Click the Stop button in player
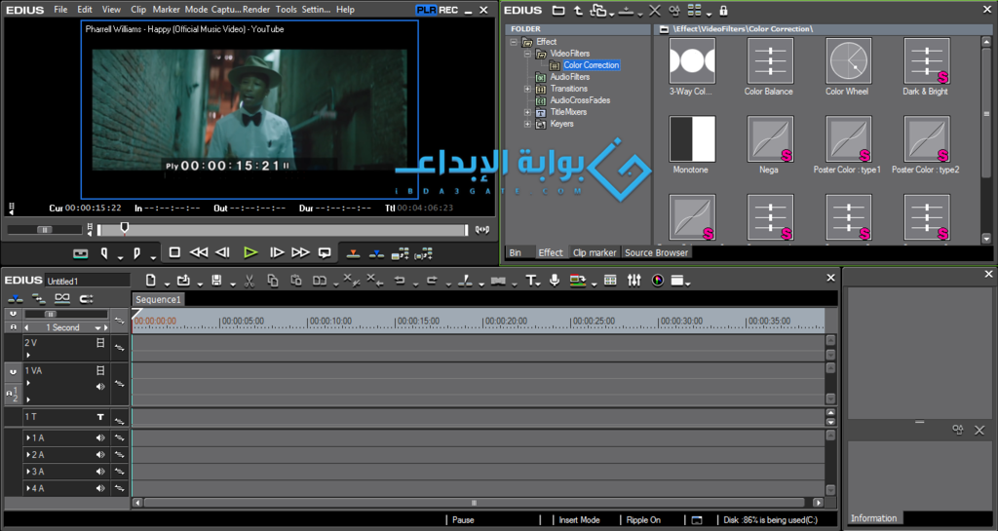Screen dimensions: 998x531 click(x=174, y=252)
